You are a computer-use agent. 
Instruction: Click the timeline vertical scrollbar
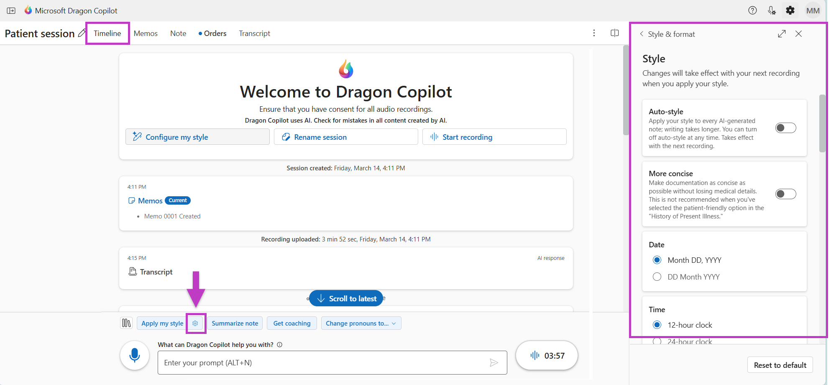click(626, 90)
